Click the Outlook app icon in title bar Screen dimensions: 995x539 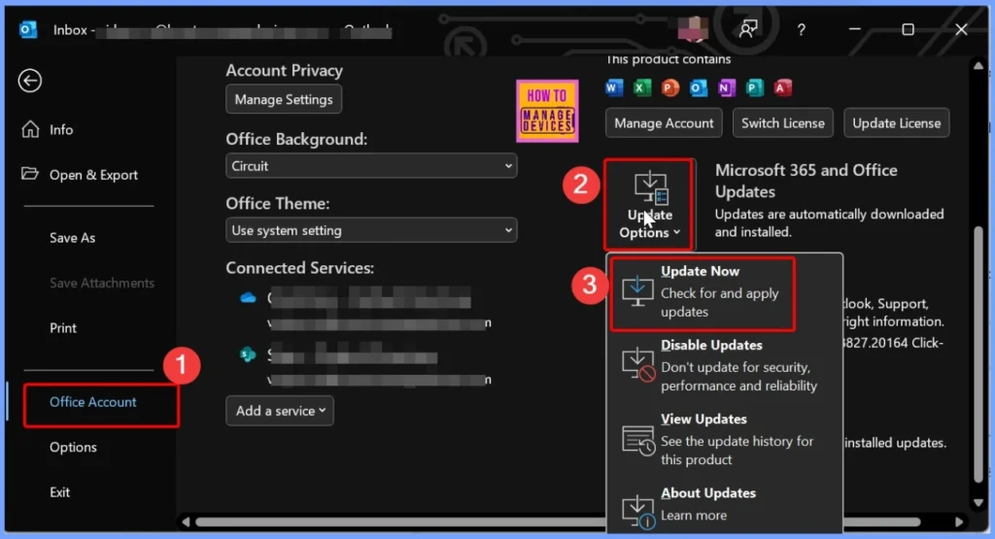click(x=28, y=30)
